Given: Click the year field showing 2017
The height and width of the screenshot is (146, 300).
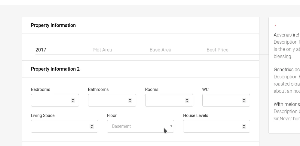Looking at the screenshot, I should (60, 50).
